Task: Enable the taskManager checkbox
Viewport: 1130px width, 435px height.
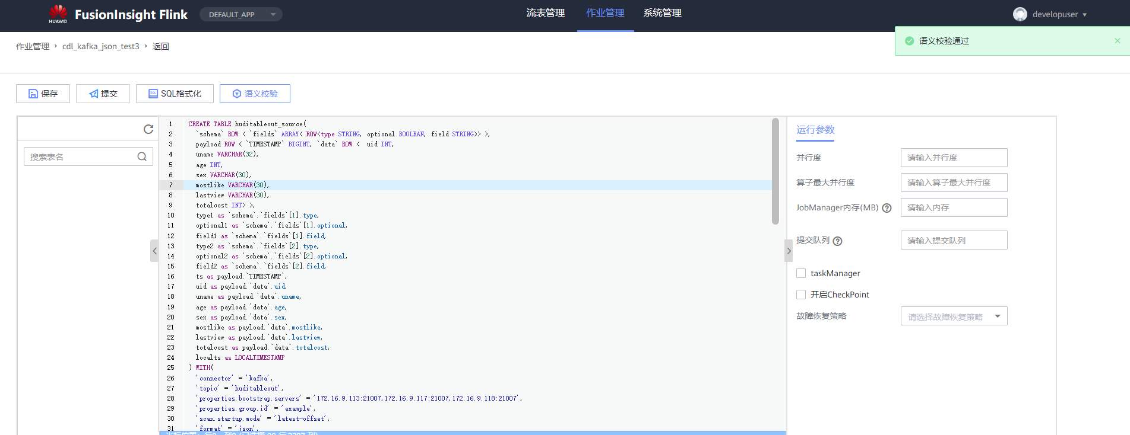Action: point(801,273)
